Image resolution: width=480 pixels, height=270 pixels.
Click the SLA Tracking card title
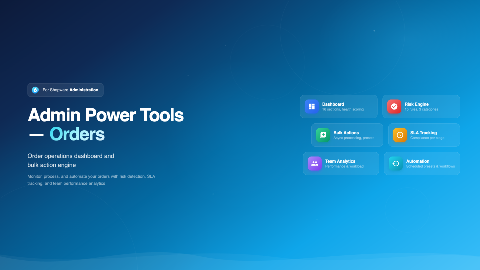click(x=423, y=133)
